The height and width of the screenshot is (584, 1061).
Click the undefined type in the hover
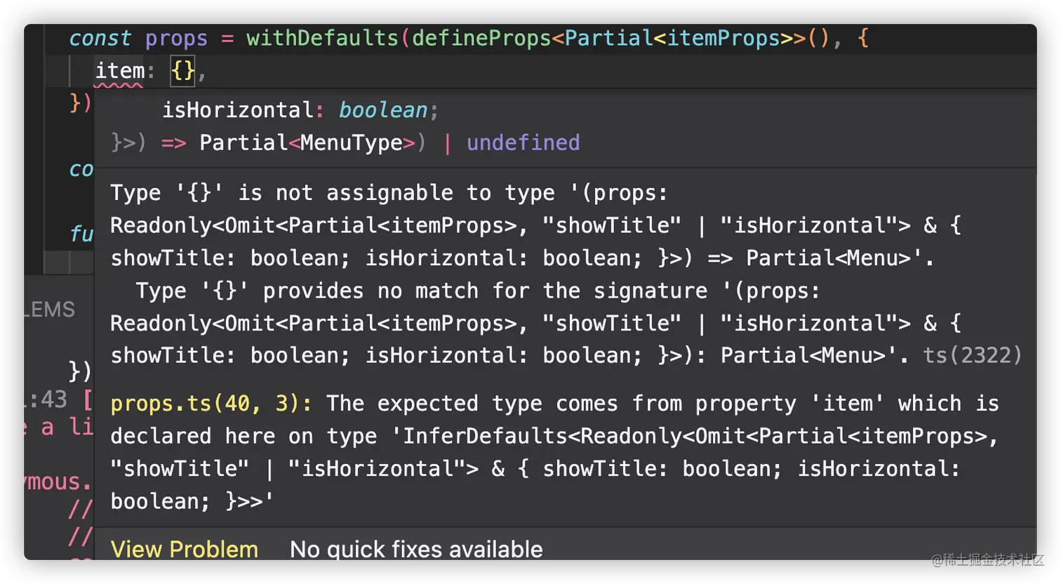[523, 142]
